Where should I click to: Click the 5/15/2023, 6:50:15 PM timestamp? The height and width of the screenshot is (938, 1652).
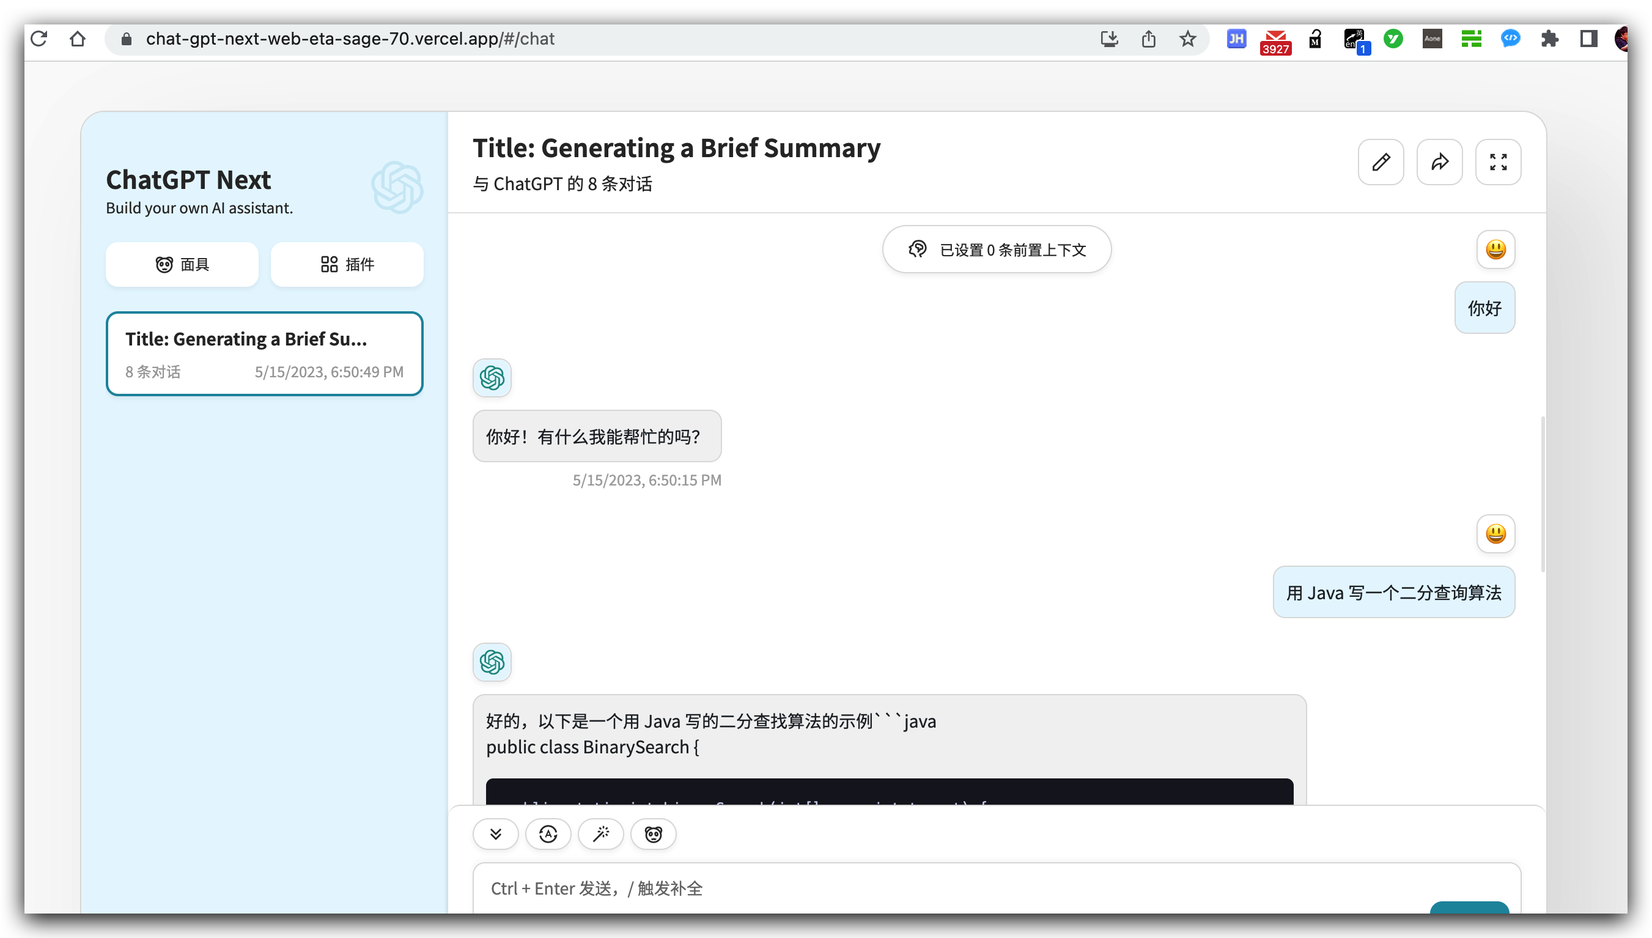click(647, 480)
